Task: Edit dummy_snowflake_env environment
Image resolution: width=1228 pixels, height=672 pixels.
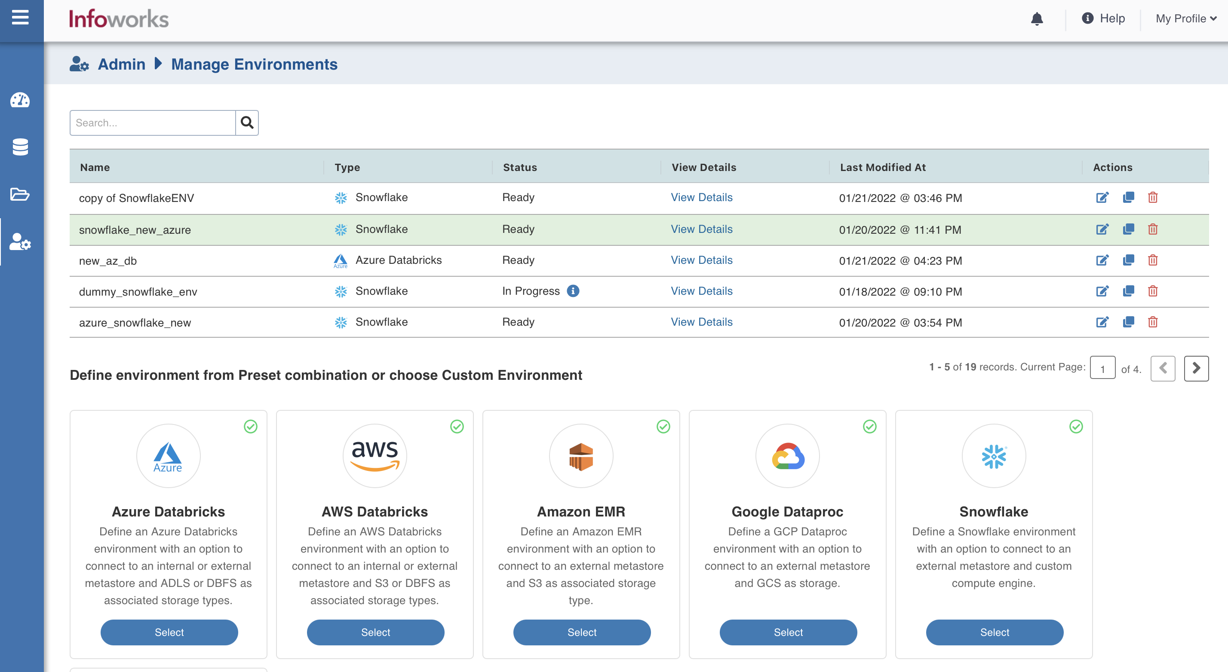Action: [x=1102, y=291]
